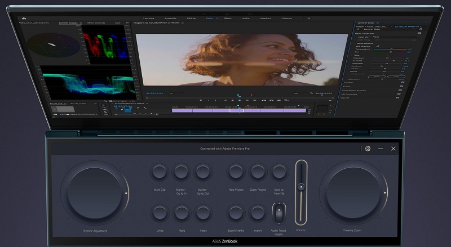The image size is (451, 247).
Task: Toggle the Vignette section checkbox
Action: [397, 98]
